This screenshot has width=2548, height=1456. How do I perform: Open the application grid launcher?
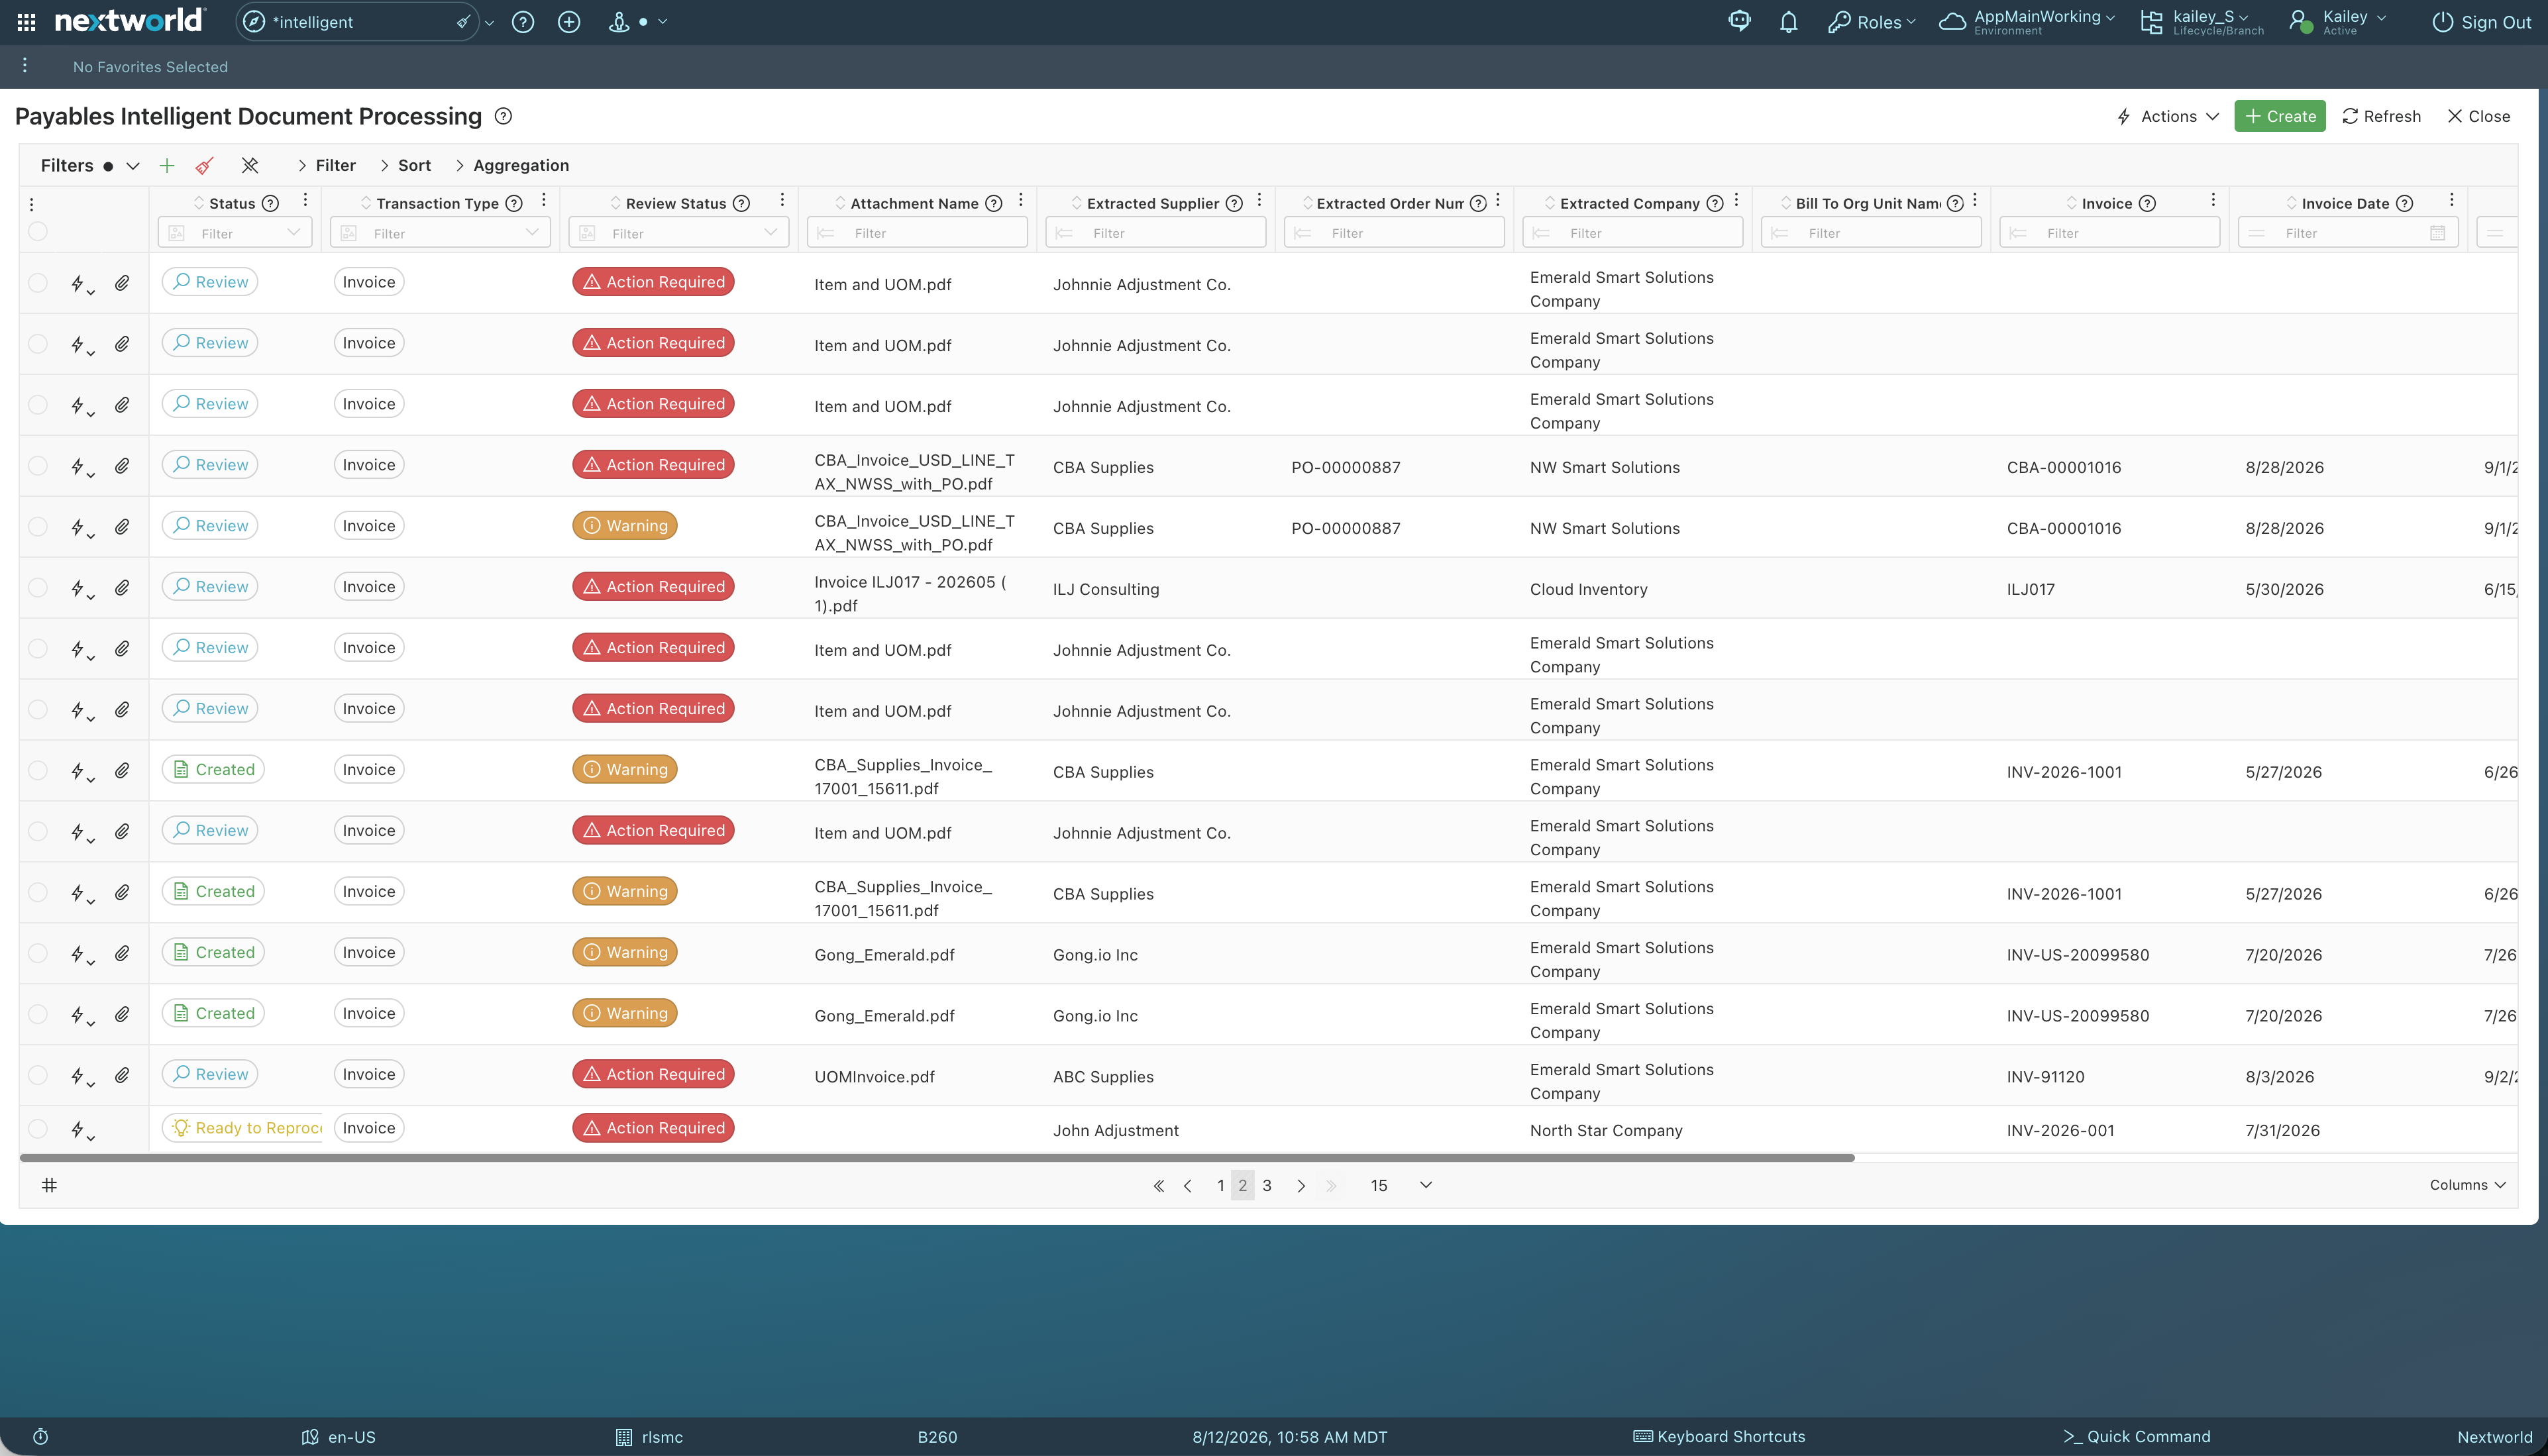pyautogui.click(x=27, y=22)
